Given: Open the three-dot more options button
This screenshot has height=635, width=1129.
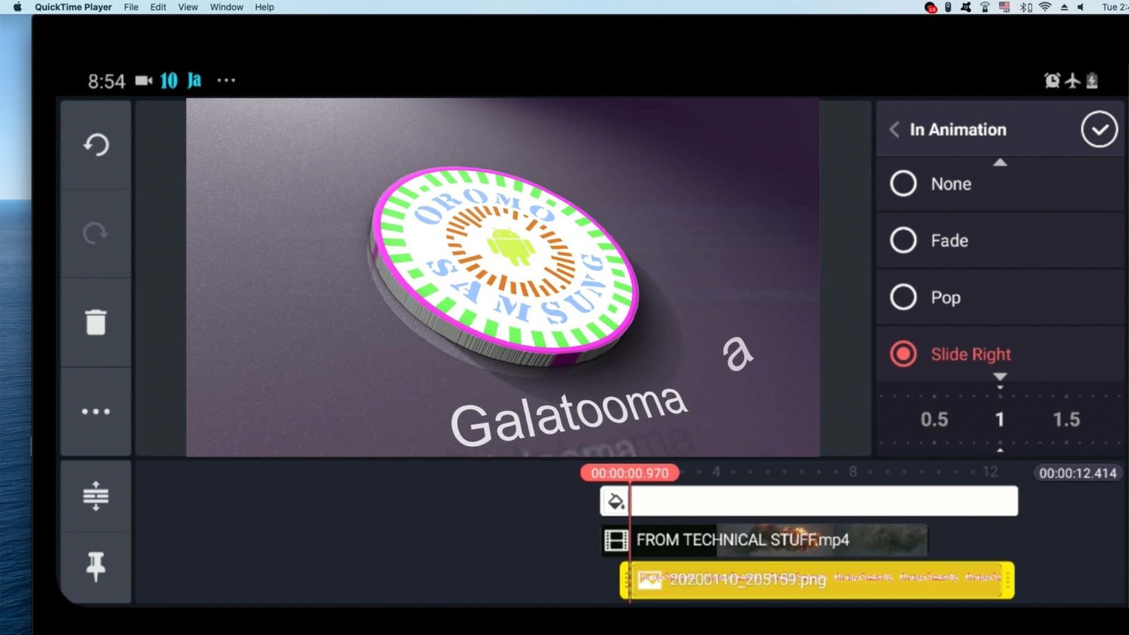Looking at the screenshot, I should [x=96, y=412].
